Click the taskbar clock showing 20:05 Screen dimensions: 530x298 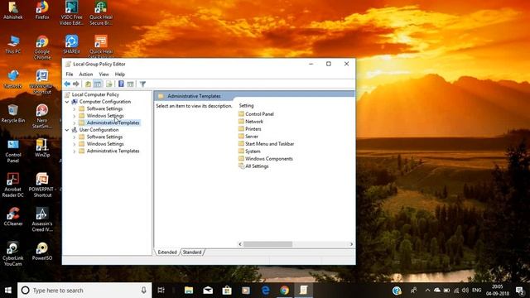497,291
